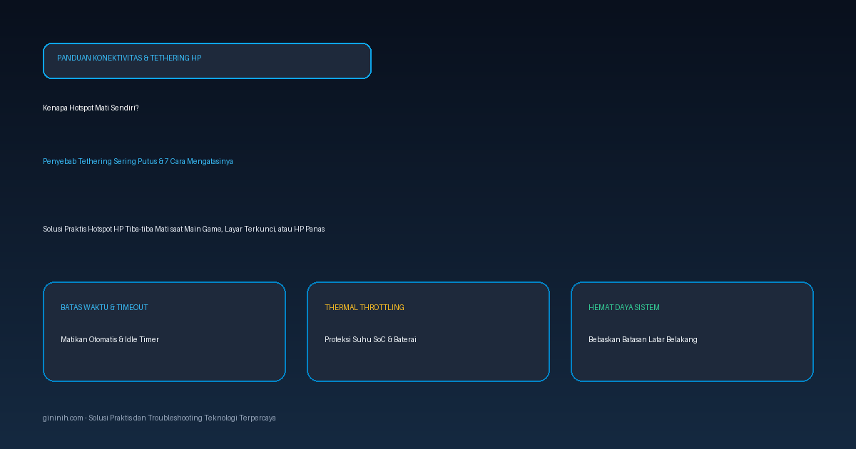Click the Main Game phrase in description
This screenshot has width=856, height=449.
(203, 229)
